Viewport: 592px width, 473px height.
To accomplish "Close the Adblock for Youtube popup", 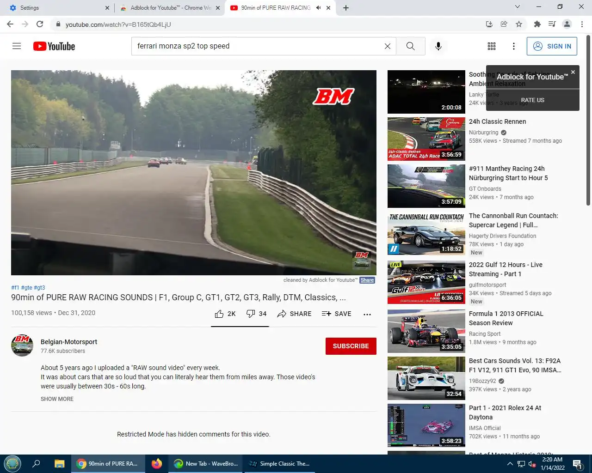I will [573, 72].
